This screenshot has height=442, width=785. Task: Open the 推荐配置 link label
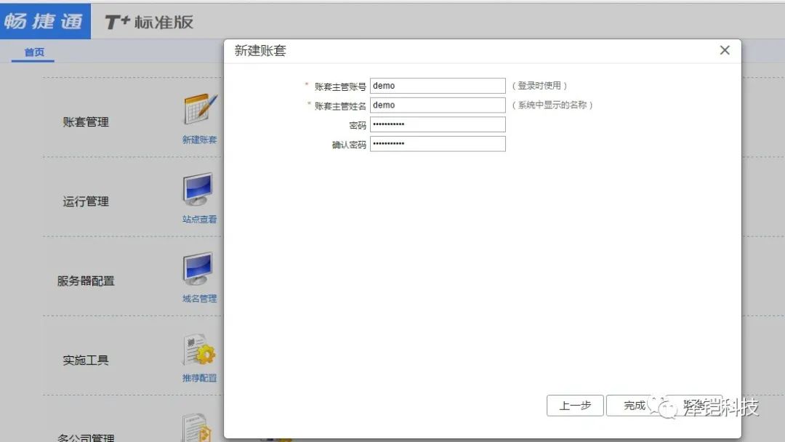coord(199,378)
